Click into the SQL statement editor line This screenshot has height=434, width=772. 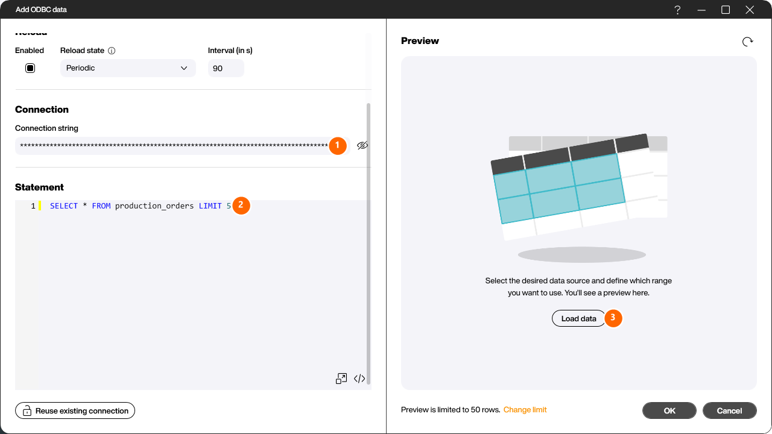point(141,206)
